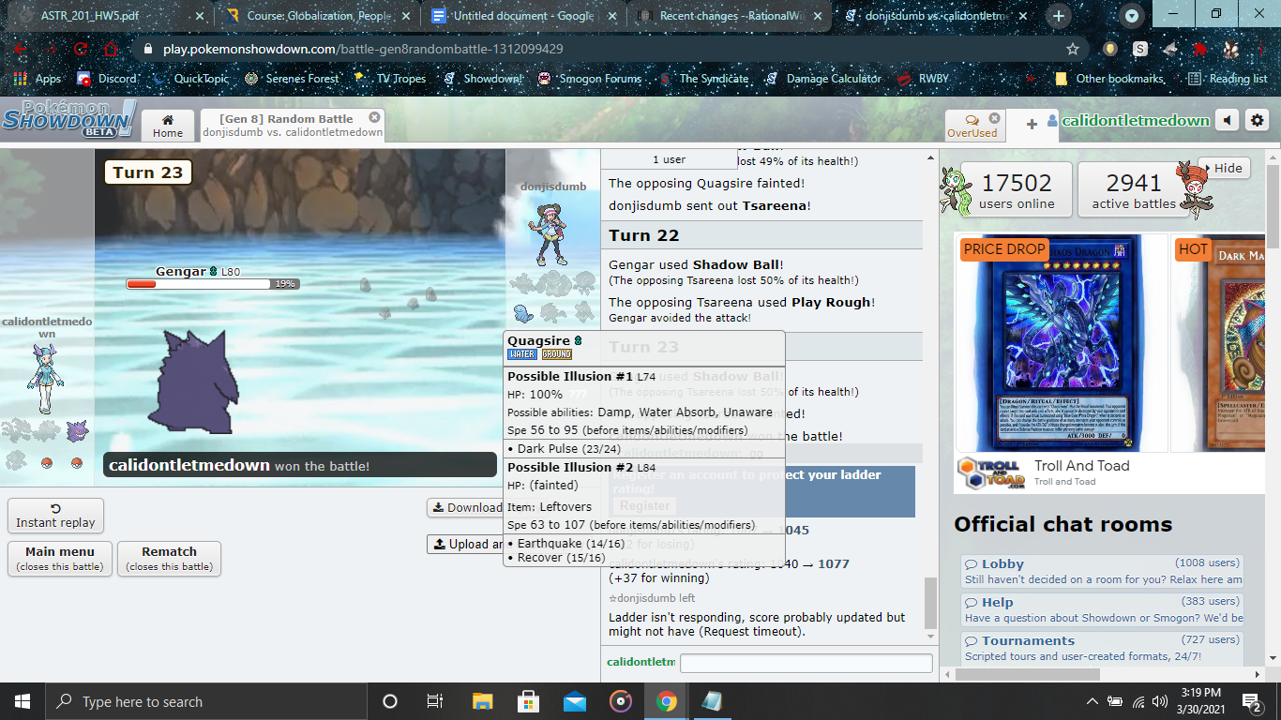
Task: Click the Blue-Eyes Chaos Dragon PRICE DROP ad
Action: click(1060, 342)
